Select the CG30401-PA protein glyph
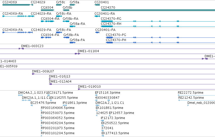This screenshot has height=137, width=215. 97,32
